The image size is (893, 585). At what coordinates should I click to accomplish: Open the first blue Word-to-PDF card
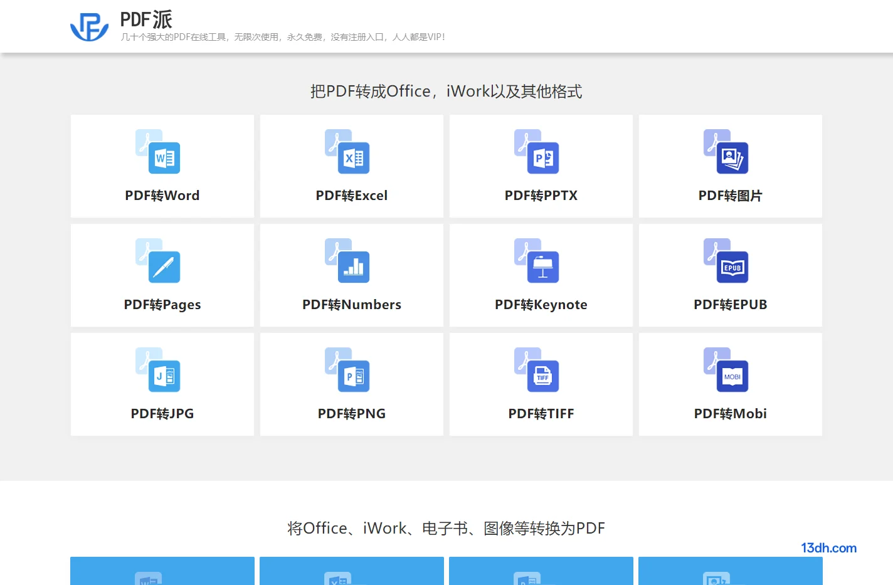click(162, 571)
